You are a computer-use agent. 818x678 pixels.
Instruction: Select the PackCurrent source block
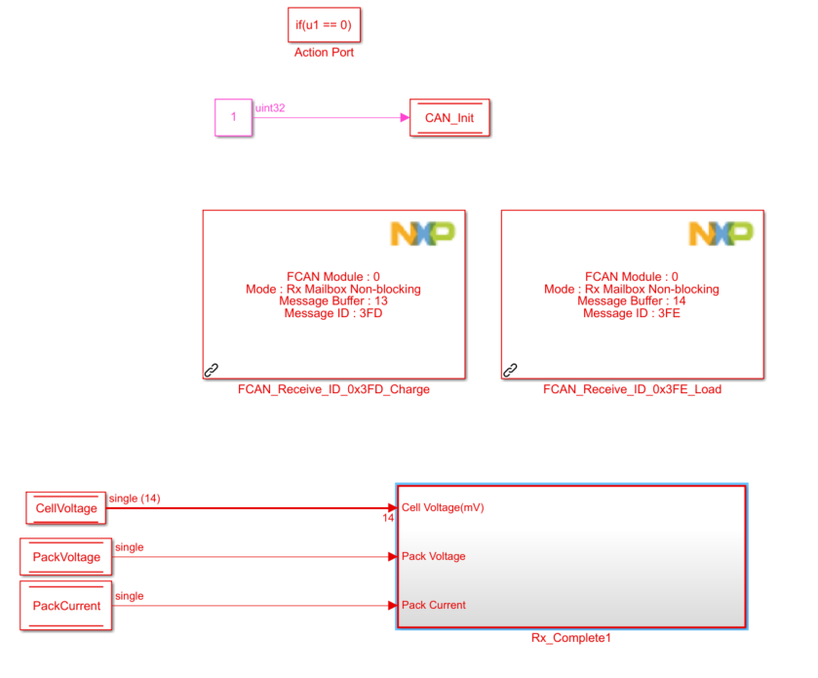pos(64,605)
